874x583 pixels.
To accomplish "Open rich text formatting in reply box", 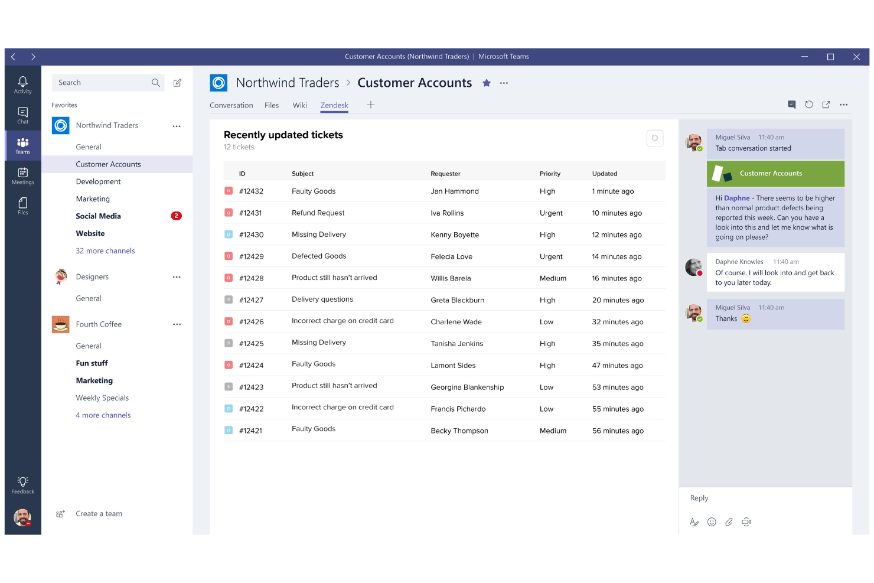I will coord(694,522).
